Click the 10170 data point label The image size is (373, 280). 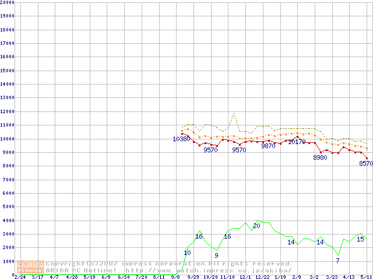tap(297, 142)
